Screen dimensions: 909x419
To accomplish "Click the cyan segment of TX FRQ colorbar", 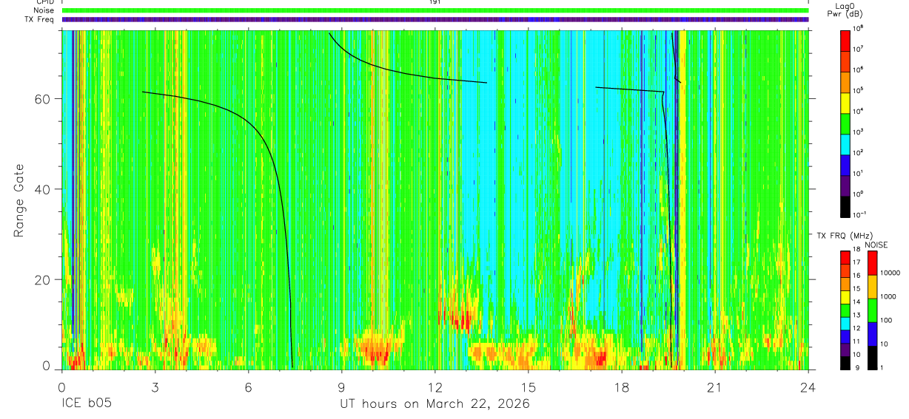I will (x=845, y=324).
